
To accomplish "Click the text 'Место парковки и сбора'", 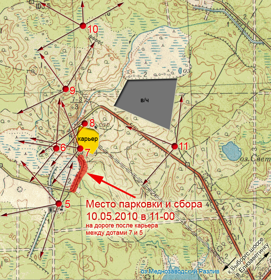I will click(144, 204).
